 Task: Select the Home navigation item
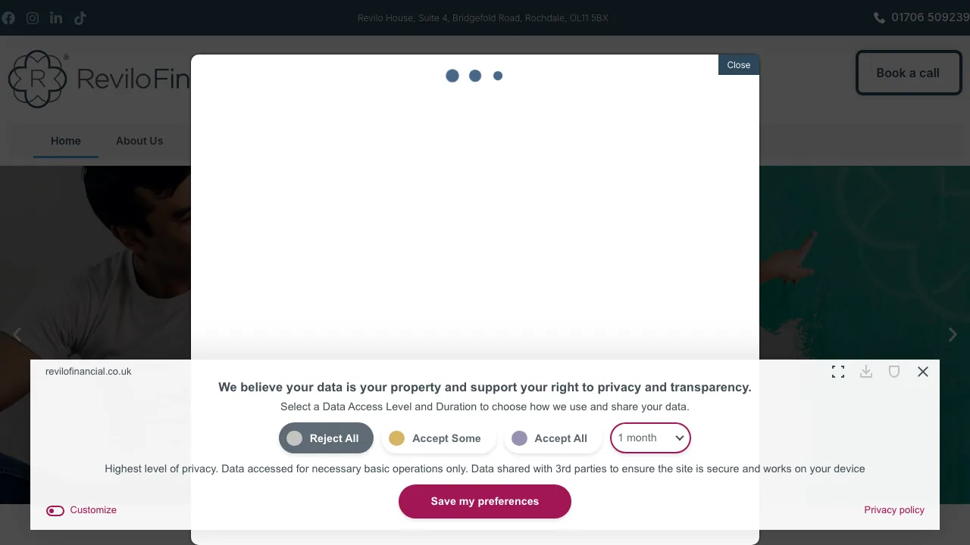(x=66, y=141)
